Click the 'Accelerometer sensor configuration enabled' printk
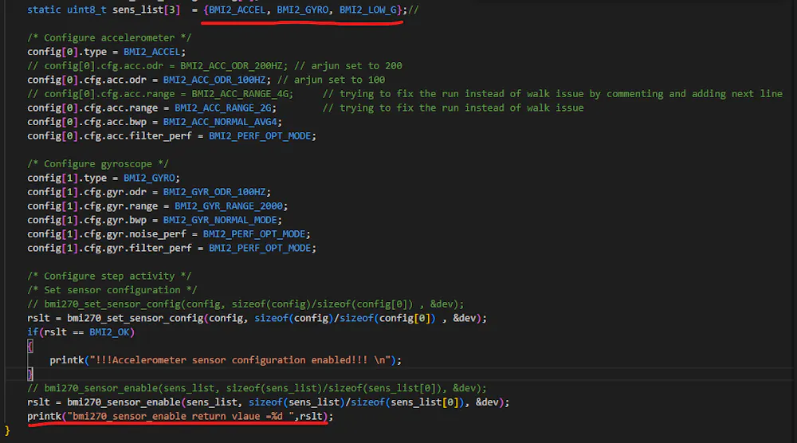Screen dimensions: 797x443 (226, 360)
